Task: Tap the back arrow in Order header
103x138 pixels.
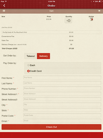Action: pyautogui.click(x=4, y=6)
